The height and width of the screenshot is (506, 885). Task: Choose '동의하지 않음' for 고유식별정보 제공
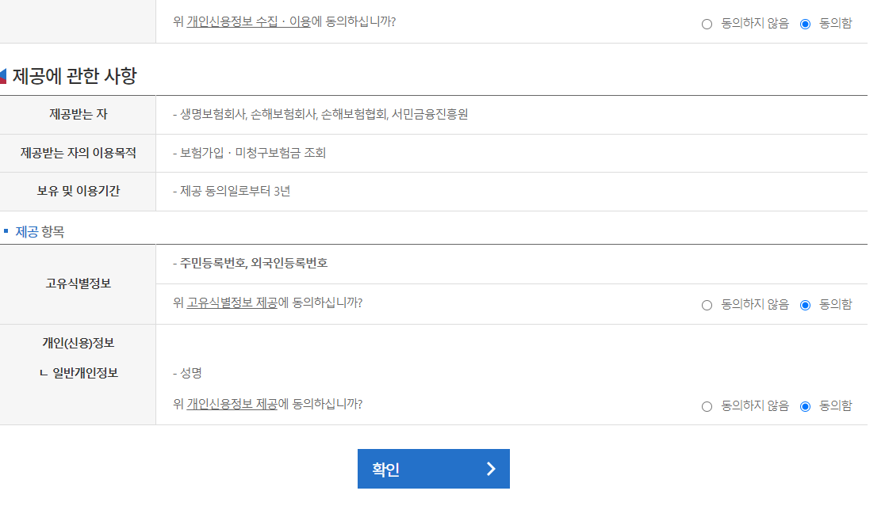tap(707, 303)
